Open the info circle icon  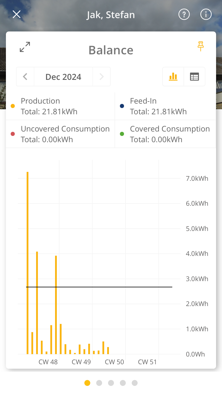[x=206, y=14]
